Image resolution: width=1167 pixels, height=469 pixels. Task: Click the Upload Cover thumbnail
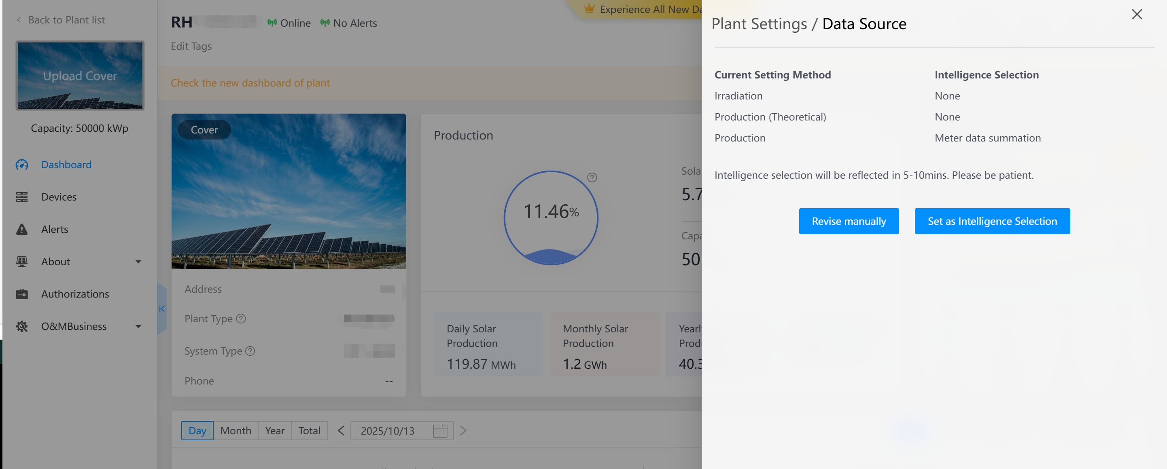pyautogui.click(x=80, y=76)
